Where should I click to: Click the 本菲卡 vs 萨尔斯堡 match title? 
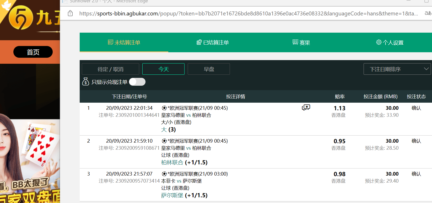(x=181, y=181)
